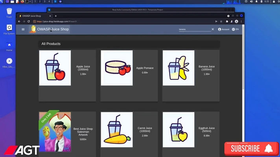Click the volume speaker tray icon

[251, 2]
